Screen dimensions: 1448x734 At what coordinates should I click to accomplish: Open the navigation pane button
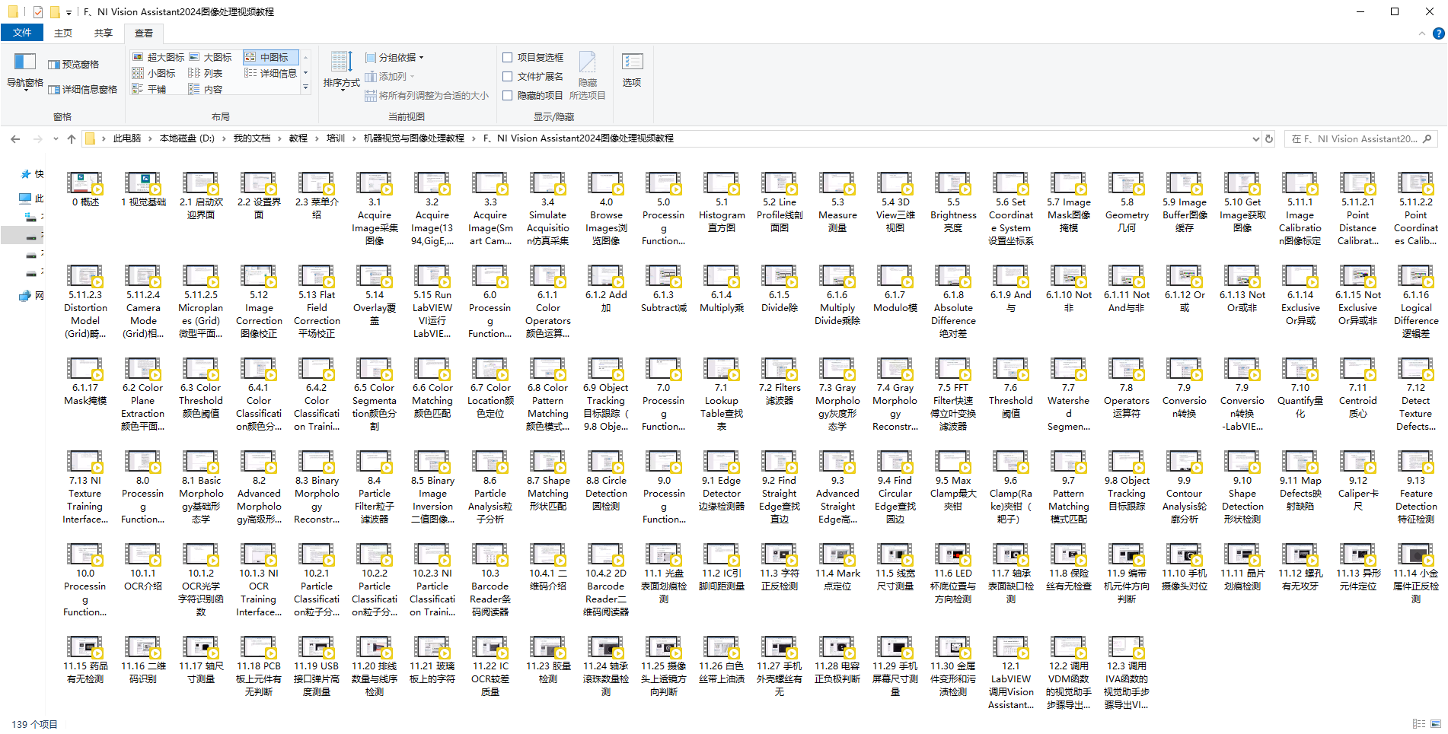(x=25, y=71)
